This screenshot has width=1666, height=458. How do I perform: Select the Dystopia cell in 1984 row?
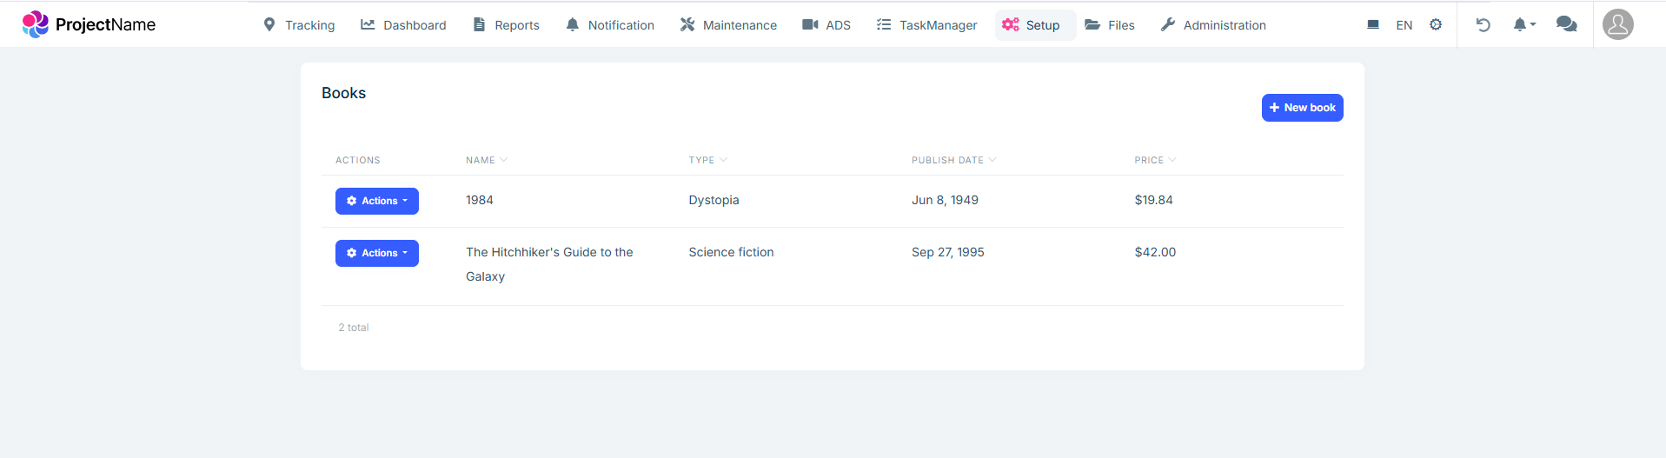coord(714,200)
